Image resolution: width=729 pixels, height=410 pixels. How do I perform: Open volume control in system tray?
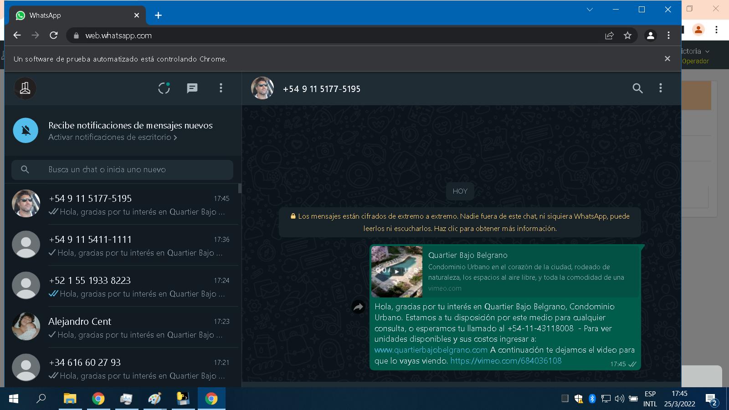[619, 399]
